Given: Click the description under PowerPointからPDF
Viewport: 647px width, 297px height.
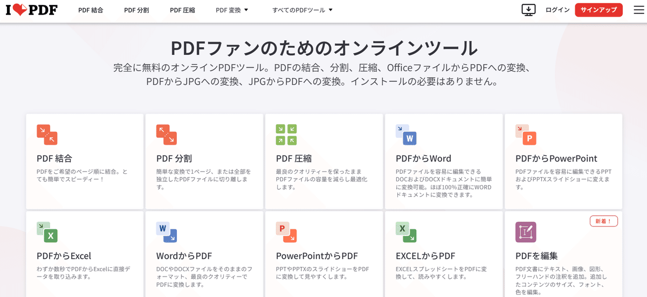Looking at the screenshot, I should point(323,273).
